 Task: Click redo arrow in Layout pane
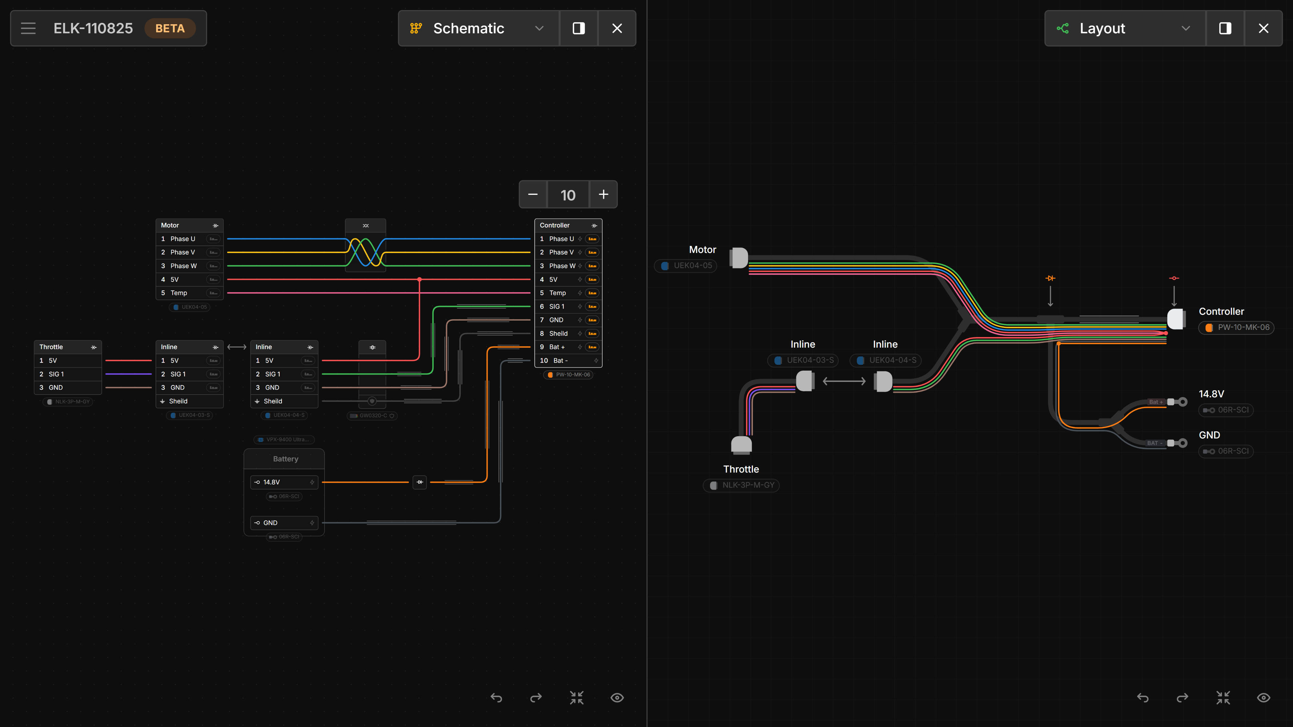point(1182,697)
